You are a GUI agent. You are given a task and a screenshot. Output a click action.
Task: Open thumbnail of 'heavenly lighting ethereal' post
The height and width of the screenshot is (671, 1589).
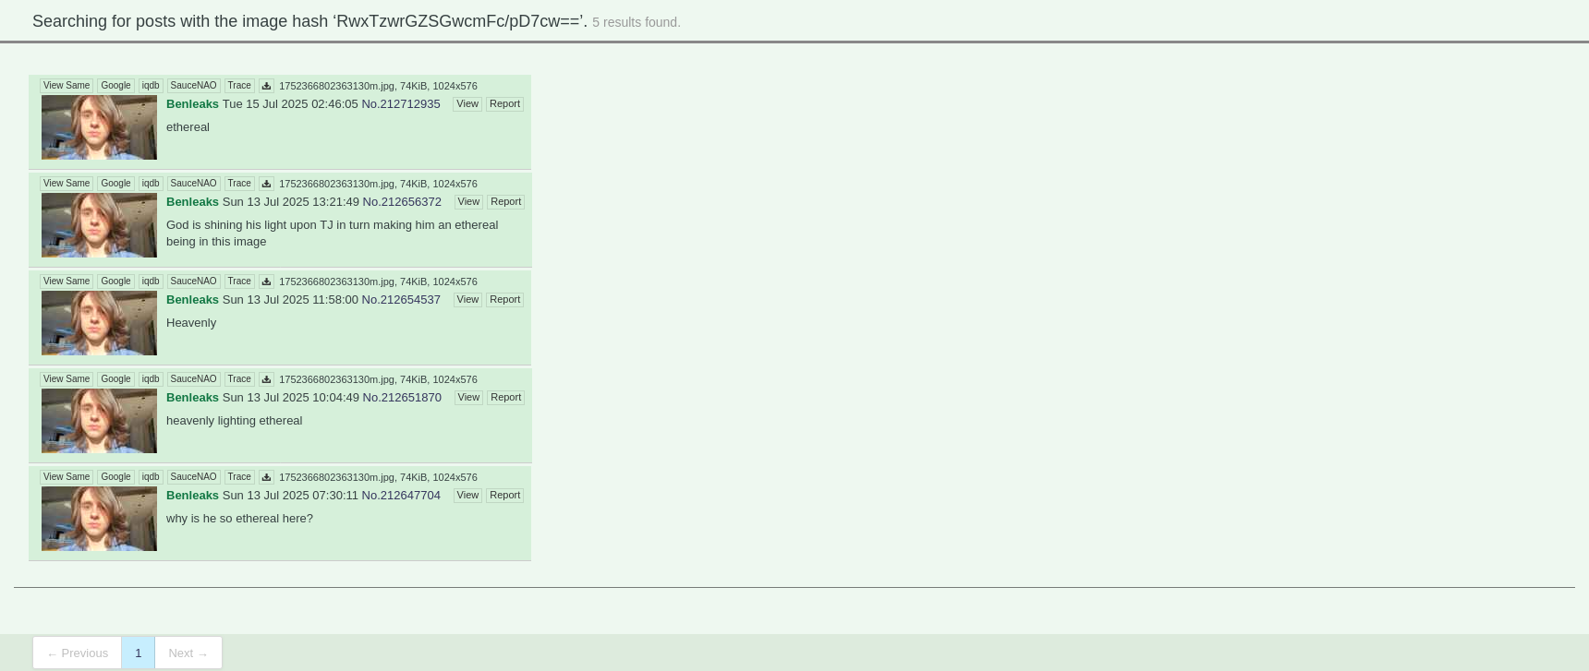pyautogui.click(x=99, y=421)
